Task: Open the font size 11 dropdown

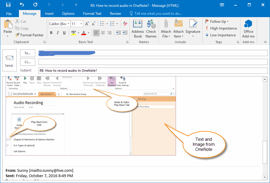Action: click(x=81, y=24)
